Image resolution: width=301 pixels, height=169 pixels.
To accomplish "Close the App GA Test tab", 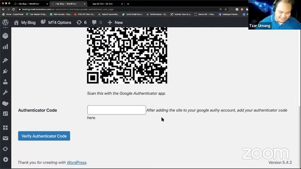I will tap(122, 4).
